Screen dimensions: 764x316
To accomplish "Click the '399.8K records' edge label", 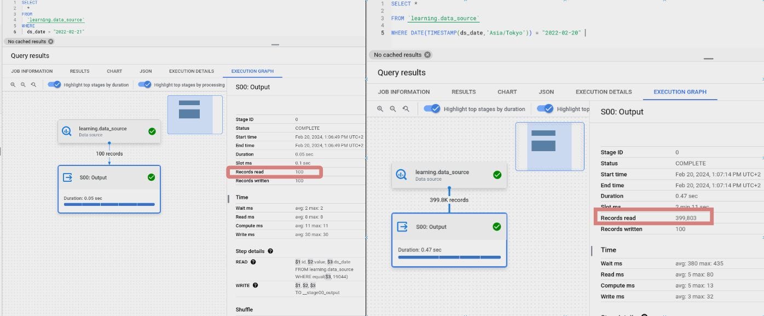I will click(449, 200).
